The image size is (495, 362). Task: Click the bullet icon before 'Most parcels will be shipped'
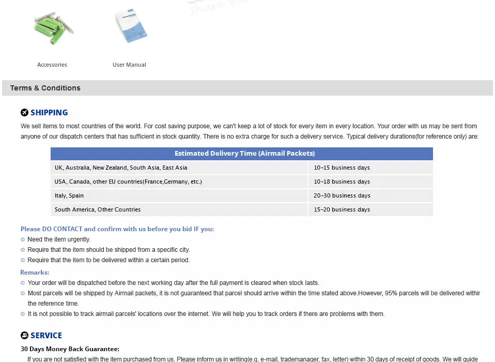click(x=23, y=293)
